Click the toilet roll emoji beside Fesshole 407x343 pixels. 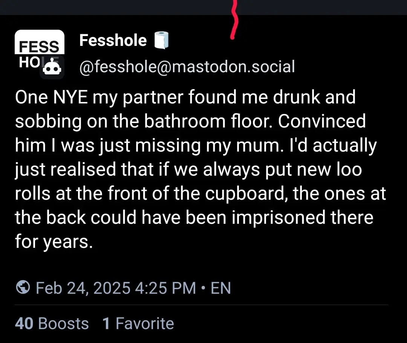coord(161,40)
